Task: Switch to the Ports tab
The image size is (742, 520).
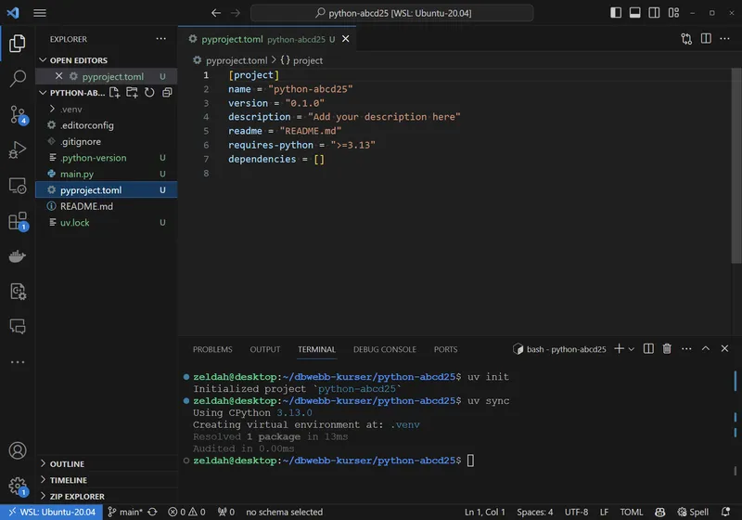Action: [445, 349]
